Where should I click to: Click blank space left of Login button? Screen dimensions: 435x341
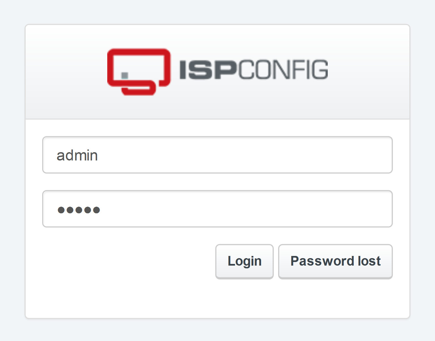point(129,261)
